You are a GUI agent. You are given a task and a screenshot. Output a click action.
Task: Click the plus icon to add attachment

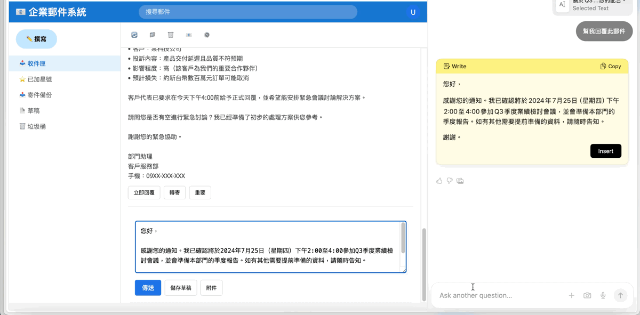(x=571, y=295)
